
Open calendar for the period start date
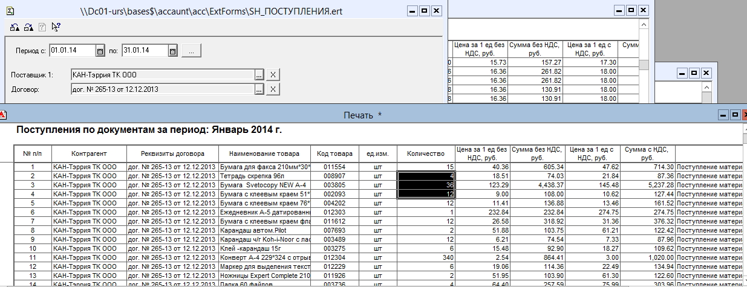[100, 51]
